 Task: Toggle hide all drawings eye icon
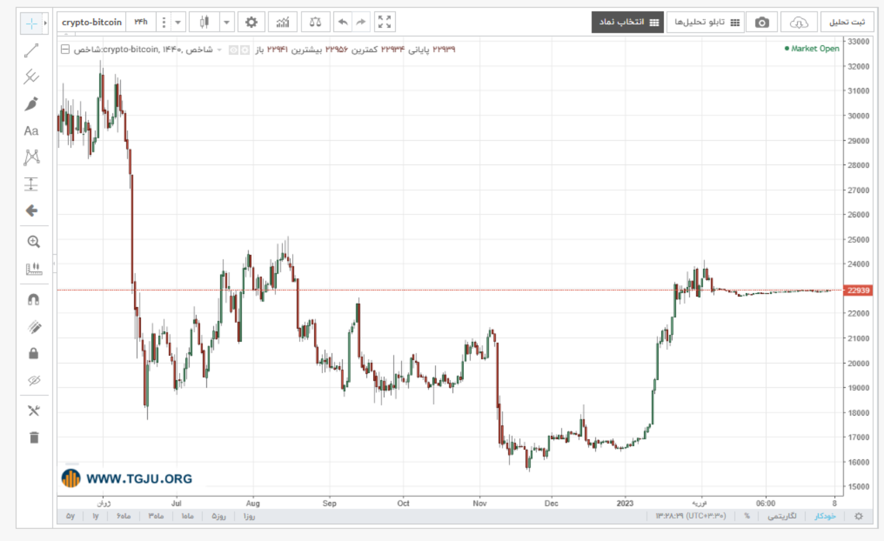pyautogui.click(x=34, y=380)
